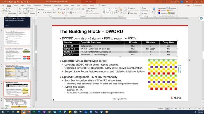Adjust the zoom slider in status bar
This screenshot has width=204, height=114.
(190, 109)
